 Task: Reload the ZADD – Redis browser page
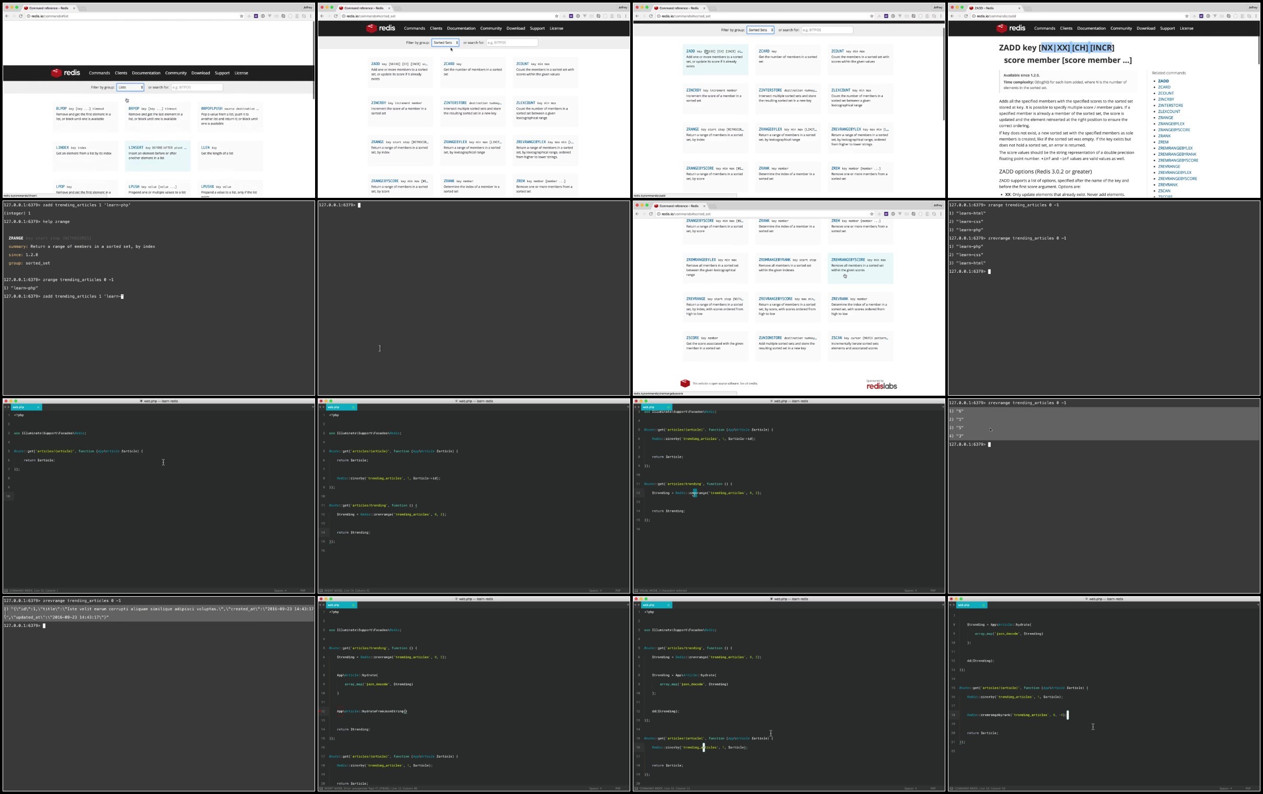click(x=966, y=16)
